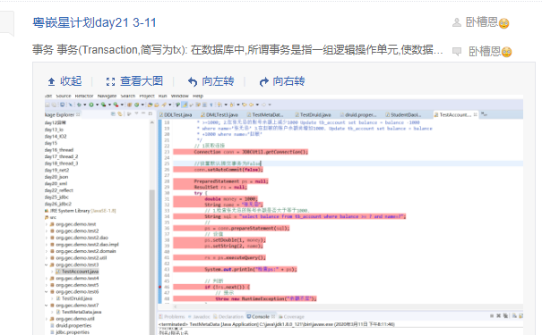Image resolution: width=542 pixels, height=335 pixels.
Task: Open the Window menu in Eclipse
Action: 180,96
